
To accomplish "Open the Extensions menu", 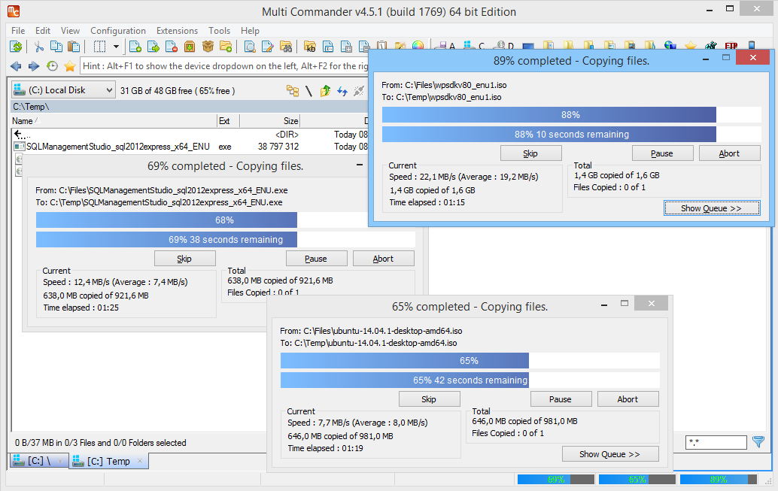I will (x=177, y=31).
